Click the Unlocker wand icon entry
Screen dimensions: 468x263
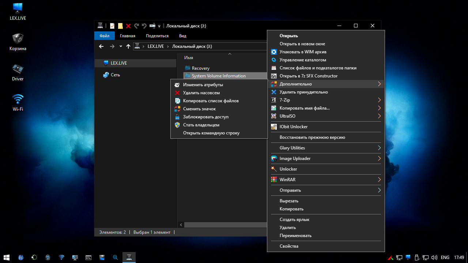pos(288,169)
